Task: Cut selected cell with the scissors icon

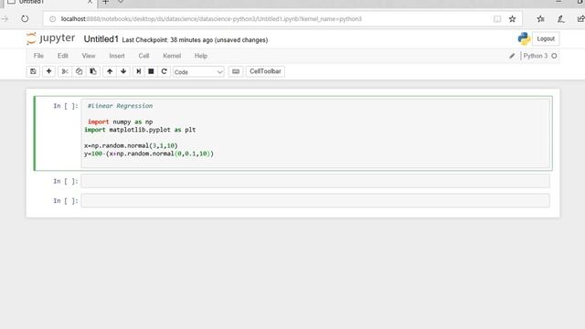Action: click(65, 71)
